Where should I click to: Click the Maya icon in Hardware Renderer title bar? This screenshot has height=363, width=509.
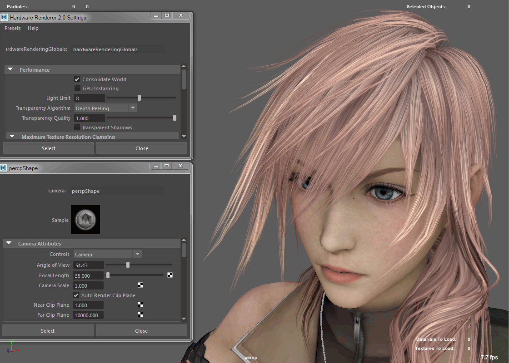(x=4, y=17)
